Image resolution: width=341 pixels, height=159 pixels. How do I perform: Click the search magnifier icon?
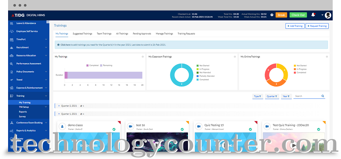[323, 96]
